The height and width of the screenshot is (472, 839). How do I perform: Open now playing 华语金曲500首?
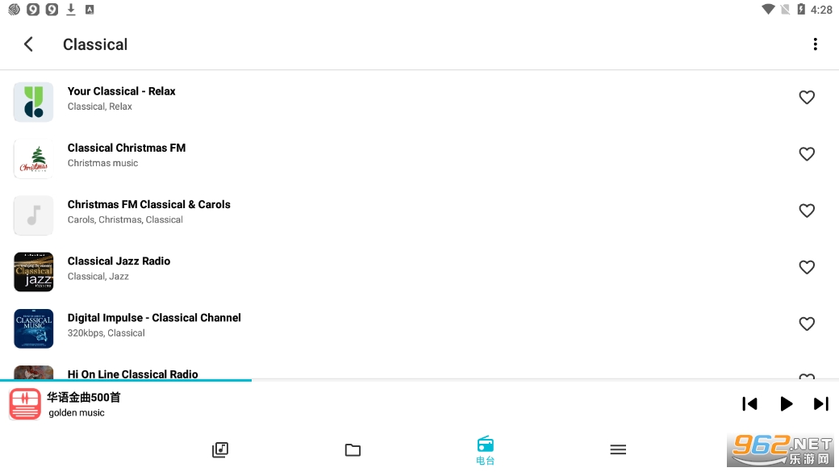[83, 398]
